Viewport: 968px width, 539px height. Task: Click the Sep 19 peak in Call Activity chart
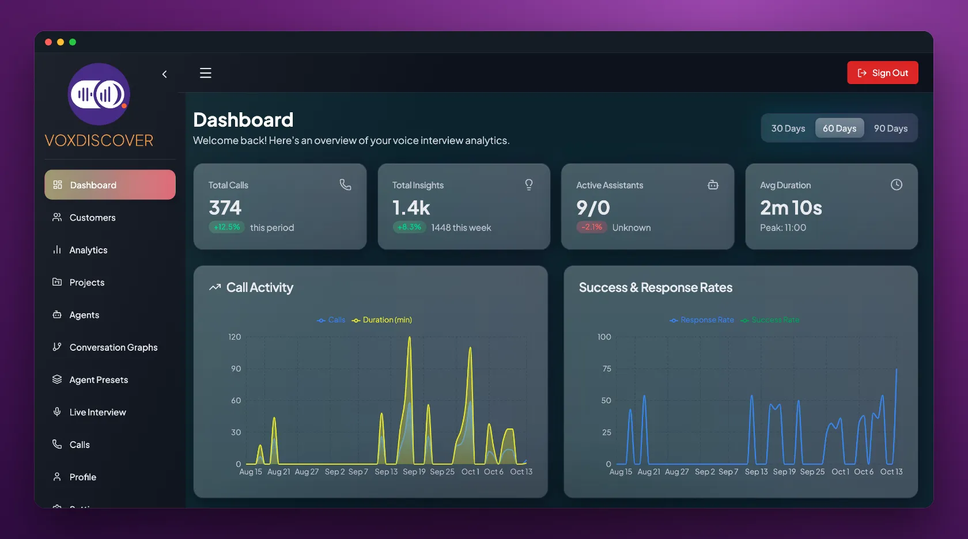(410, 338)
